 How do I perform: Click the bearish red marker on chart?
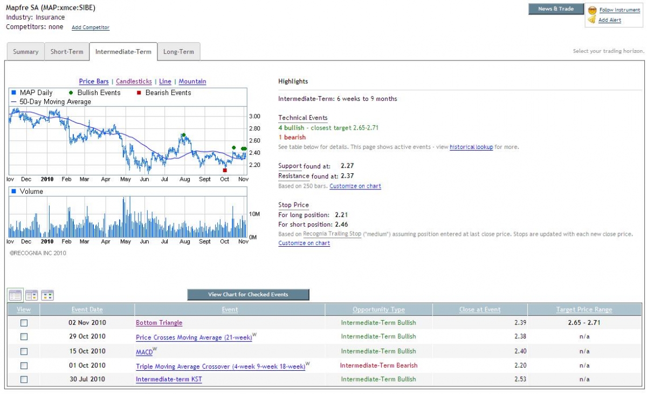point(225,170)
